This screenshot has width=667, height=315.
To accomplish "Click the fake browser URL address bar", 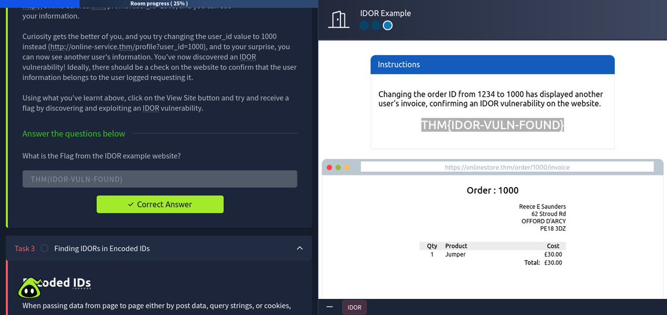I will pos(507,167).
